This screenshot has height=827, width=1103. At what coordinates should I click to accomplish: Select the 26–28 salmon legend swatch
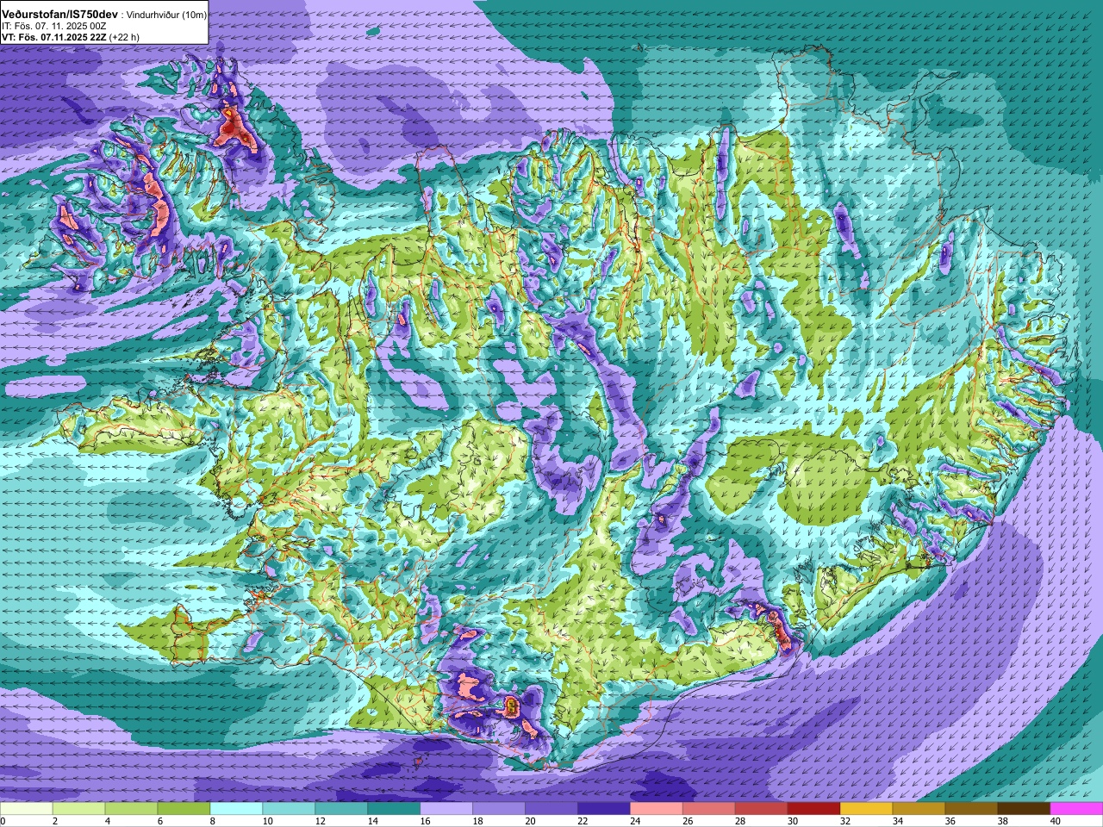(709, 809)
